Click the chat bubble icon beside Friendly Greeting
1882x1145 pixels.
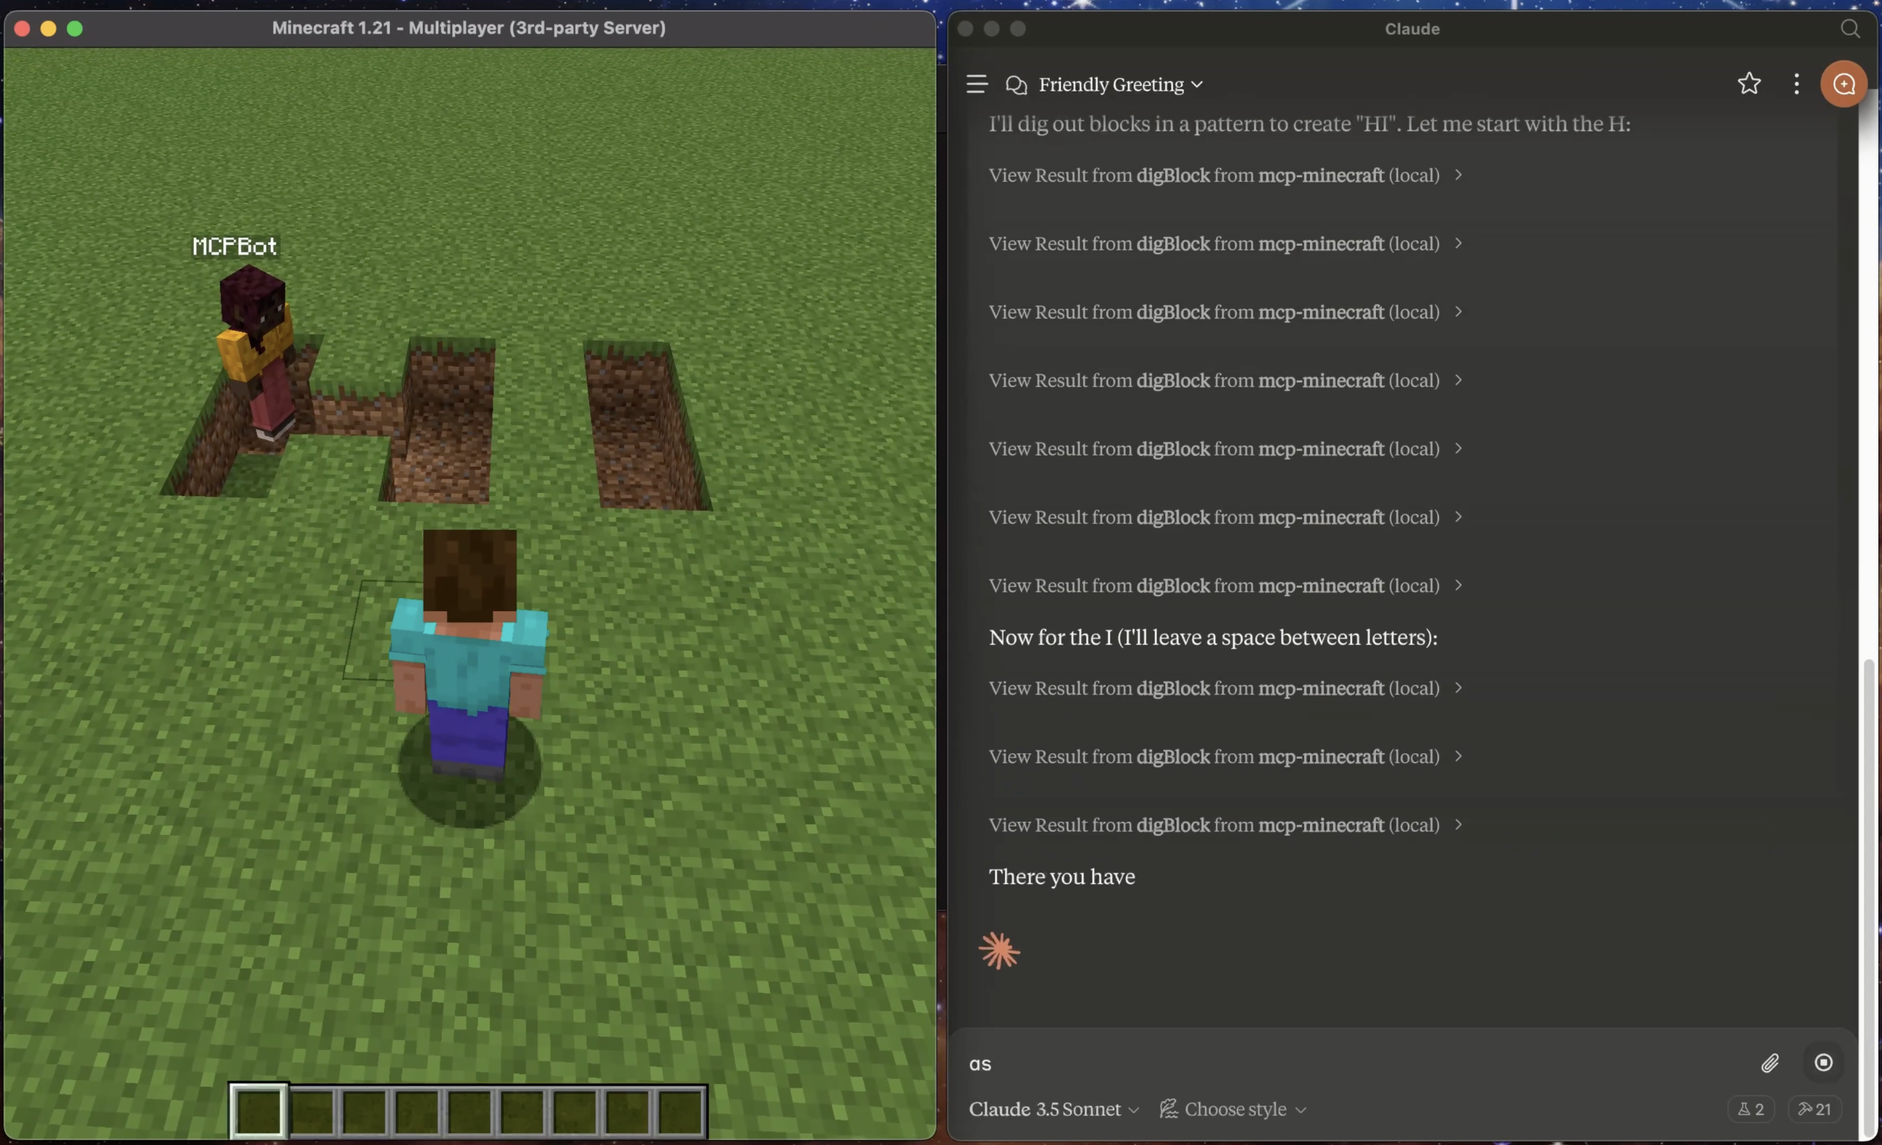(1016, 84)
